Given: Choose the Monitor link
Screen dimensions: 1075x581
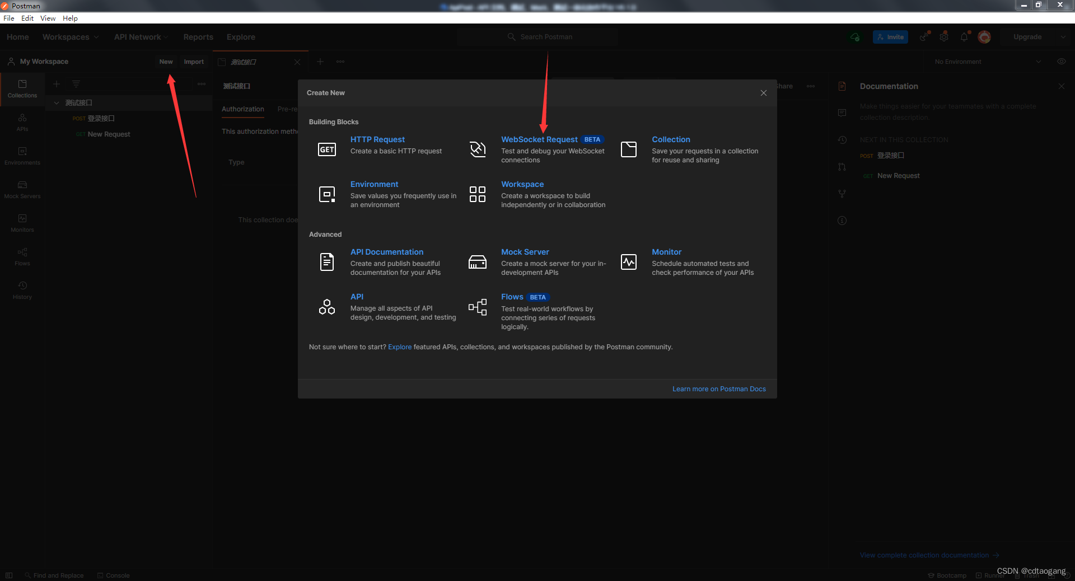Looking at the screenshot, I should 666,252.
